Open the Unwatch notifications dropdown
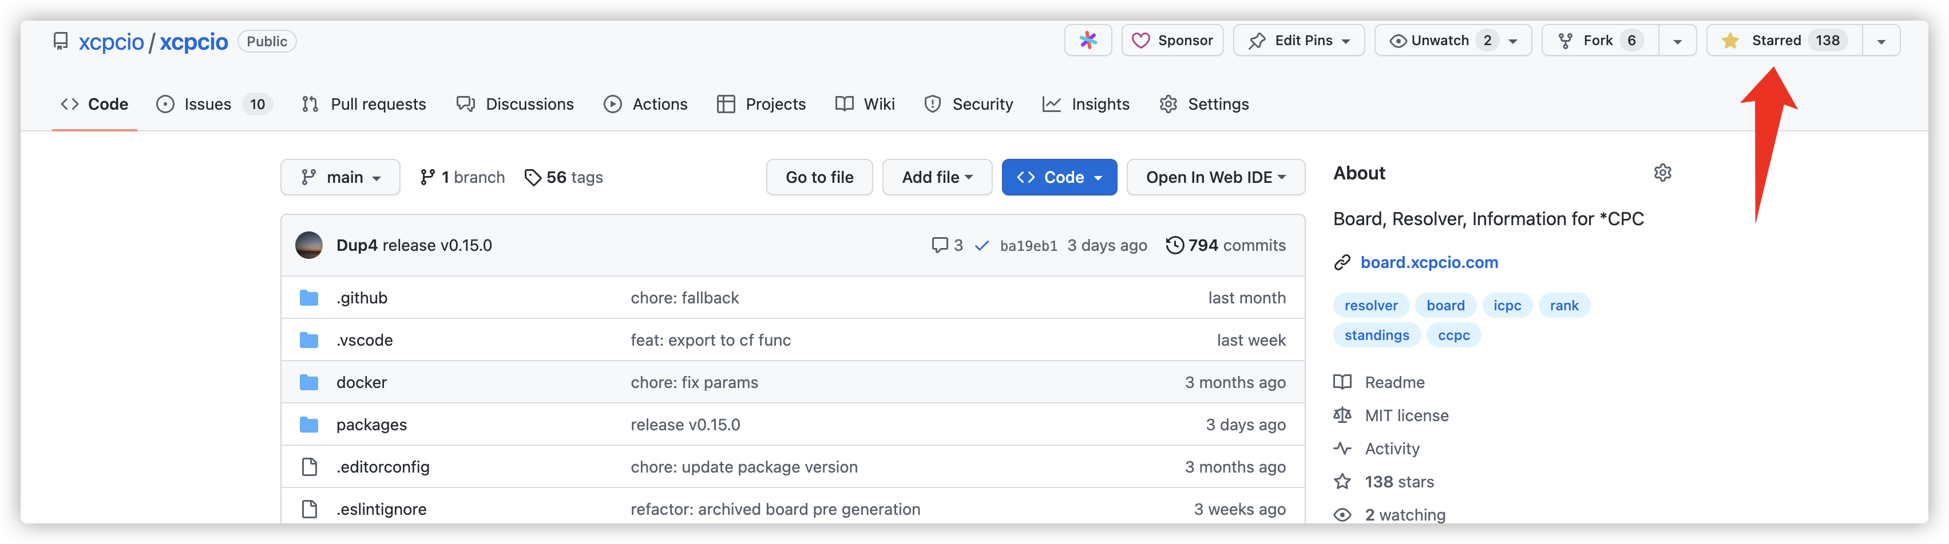 coord(1453,41)
